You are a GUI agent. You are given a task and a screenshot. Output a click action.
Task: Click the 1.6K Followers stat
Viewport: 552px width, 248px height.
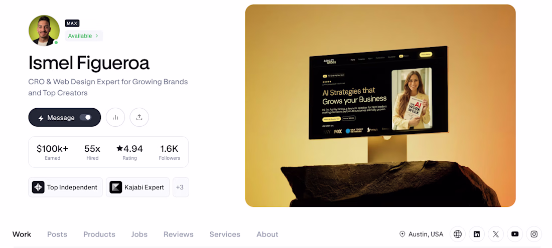(x=169, y=152)
